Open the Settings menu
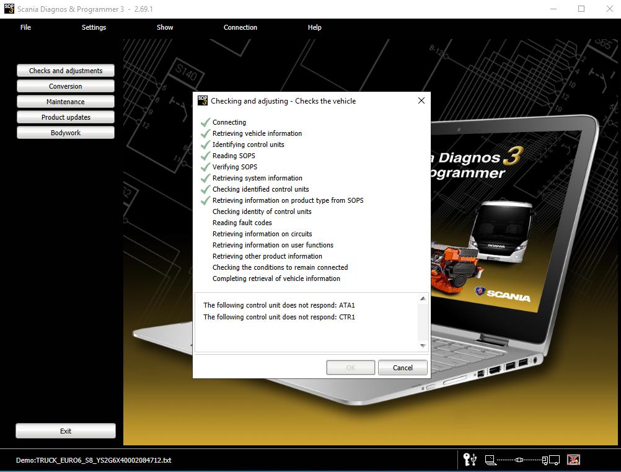This screenshot has height=472, width=621. tap(94, 27)
